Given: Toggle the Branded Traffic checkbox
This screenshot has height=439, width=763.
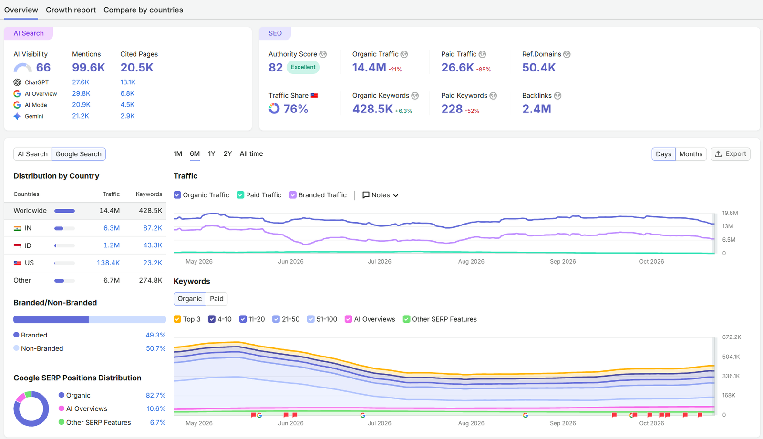Looking at the screenshot, I should point(293,195).
